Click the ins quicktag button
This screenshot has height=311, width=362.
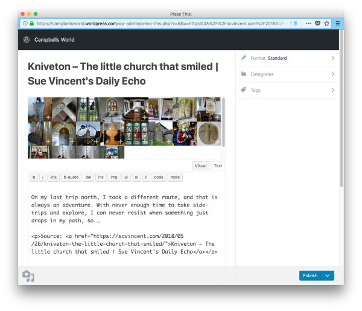click(x=101, y=177)
